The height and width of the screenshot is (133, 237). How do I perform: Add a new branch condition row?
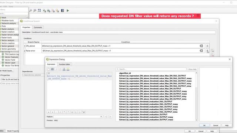(x=212, y=51)
